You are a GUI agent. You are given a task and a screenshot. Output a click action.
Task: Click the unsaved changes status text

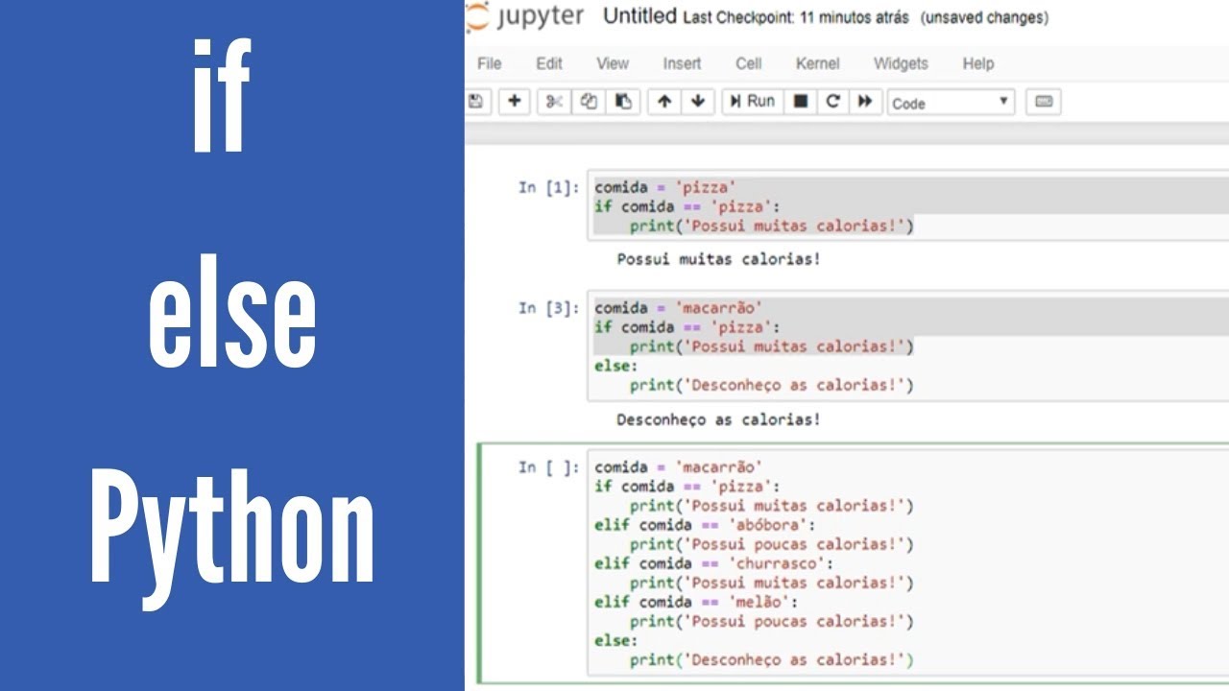pyautogui.click(x=984, y=18)
